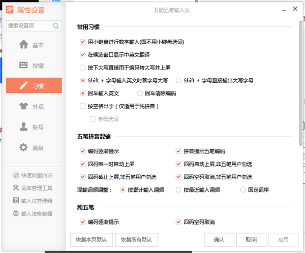The image size is (305, 253).
Task: Click the 五笔拼音混输 section heading
Action: (x=94, y=136)
